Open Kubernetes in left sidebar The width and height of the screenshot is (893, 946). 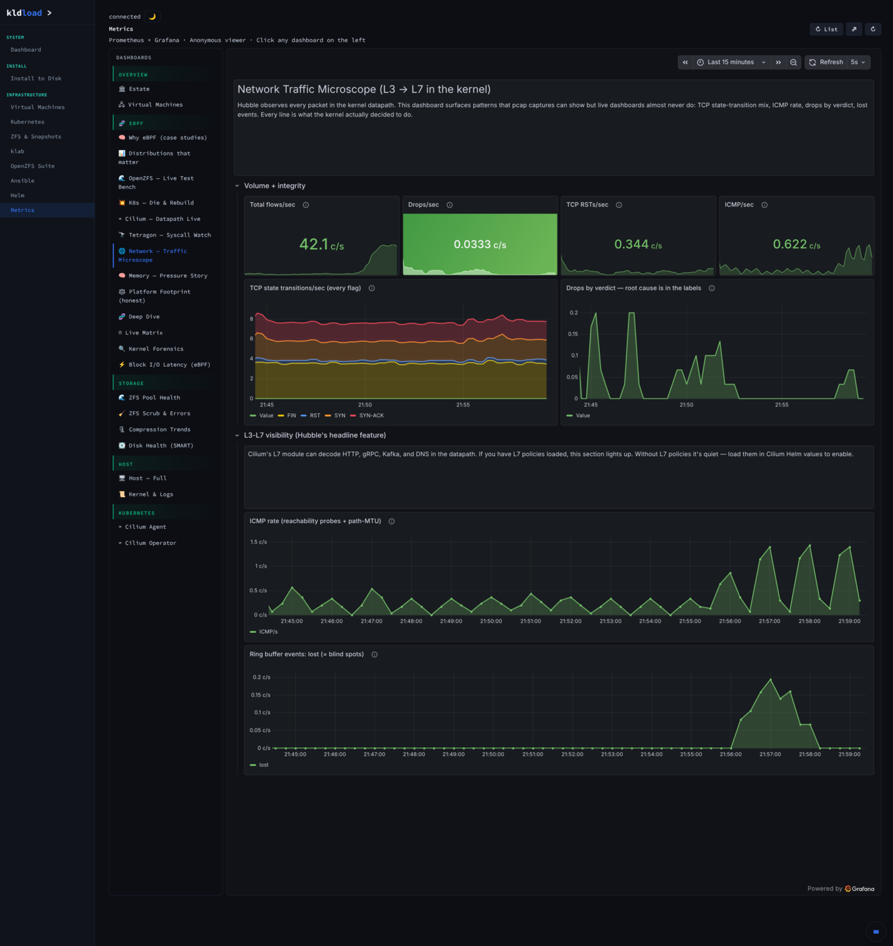(x=47, y=122)
